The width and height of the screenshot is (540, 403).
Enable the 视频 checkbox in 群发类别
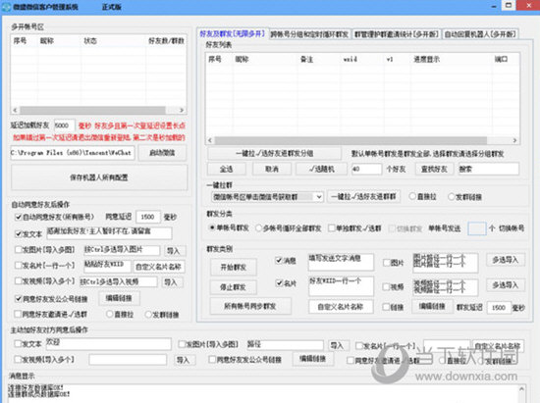click(387, 286)
